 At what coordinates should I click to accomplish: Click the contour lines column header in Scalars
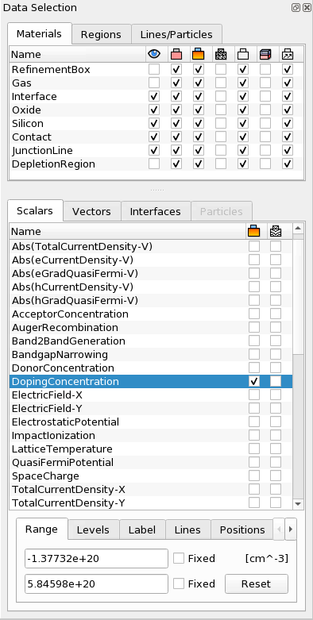click(x=276, y=231)
